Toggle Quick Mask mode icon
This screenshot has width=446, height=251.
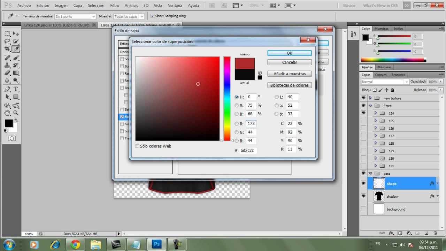[12, 138]
